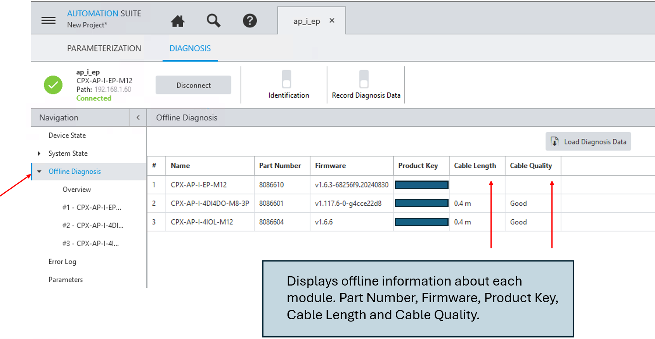This screenshot has height=339, width=655.
Task: Sort by the Cable Length column header
Action: (477, 166)
